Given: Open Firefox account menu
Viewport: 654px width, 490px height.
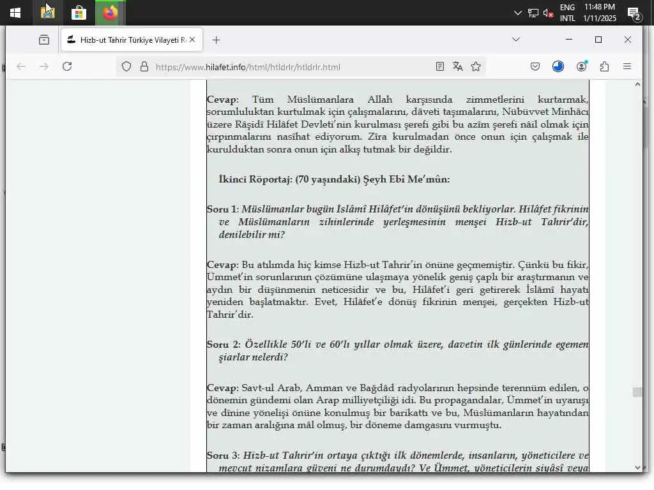Looking at the screenshot, I should click(581, 66).
